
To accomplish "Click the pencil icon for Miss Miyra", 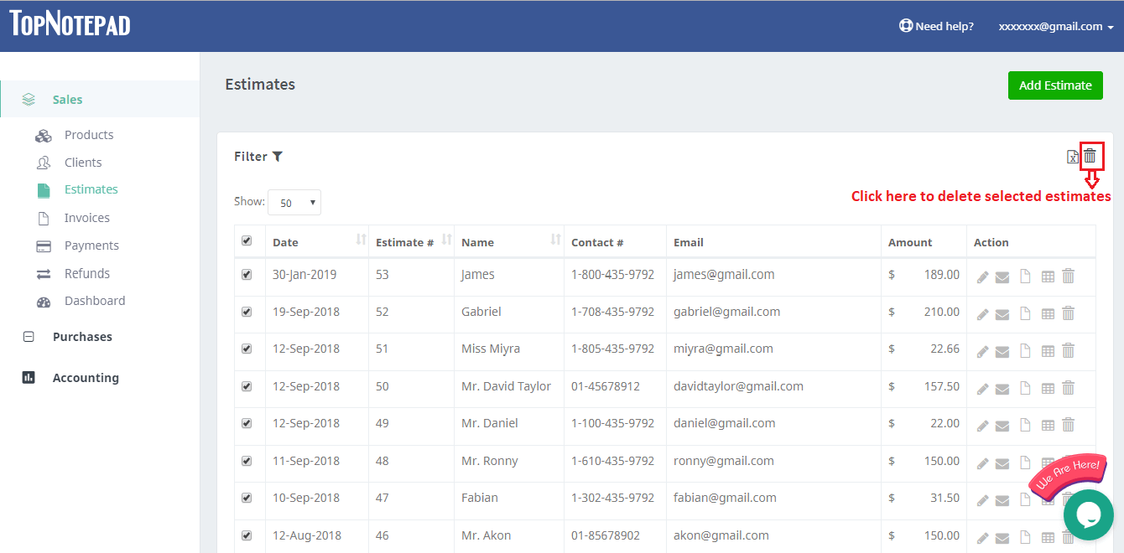I will coord(983,351).
